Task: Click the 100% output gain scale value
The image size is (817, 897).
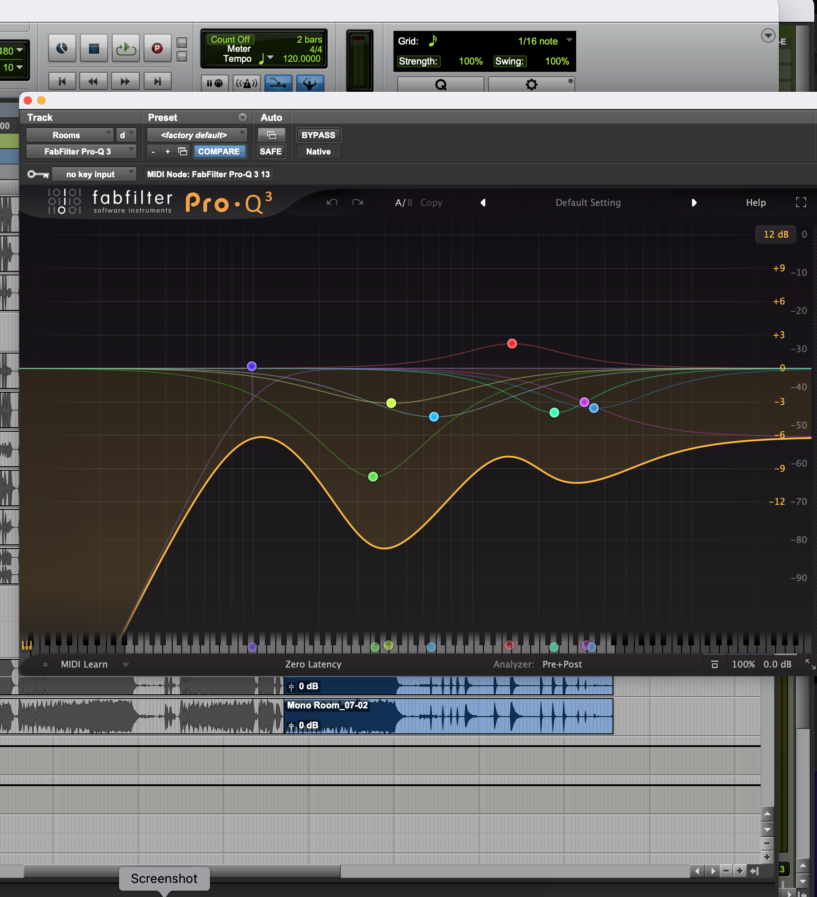Action: click(x=743, y=664)
